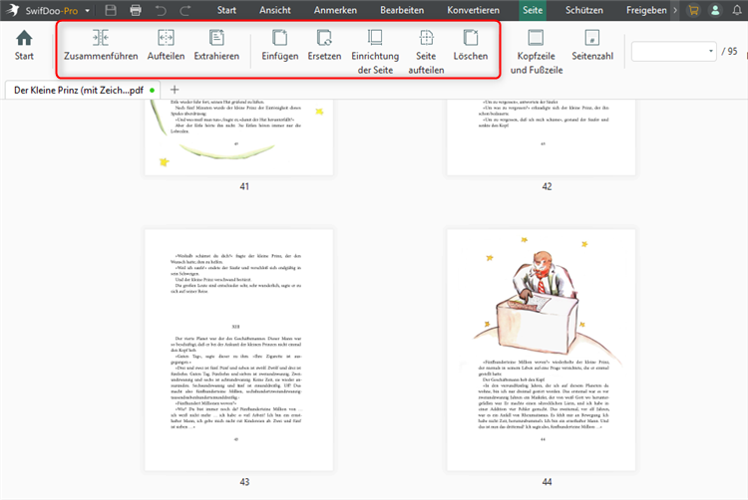Screen dimensions: 748x500
Task: Open the notifications bell
Action: coord(737,10)
